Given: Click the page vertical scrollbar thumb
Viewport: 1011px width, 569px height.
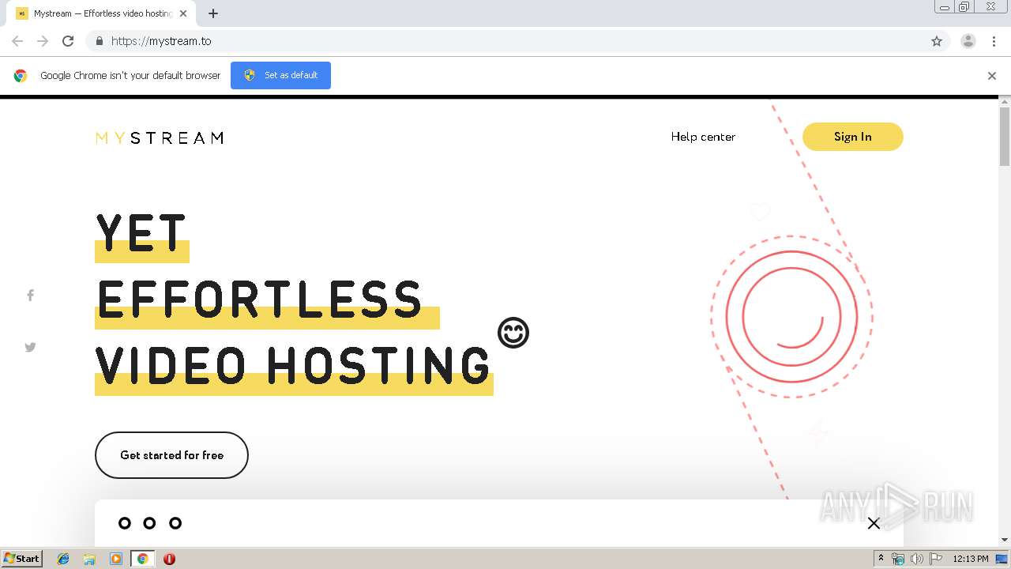Looking at the screenshot, I should [x=1005, y=136].
